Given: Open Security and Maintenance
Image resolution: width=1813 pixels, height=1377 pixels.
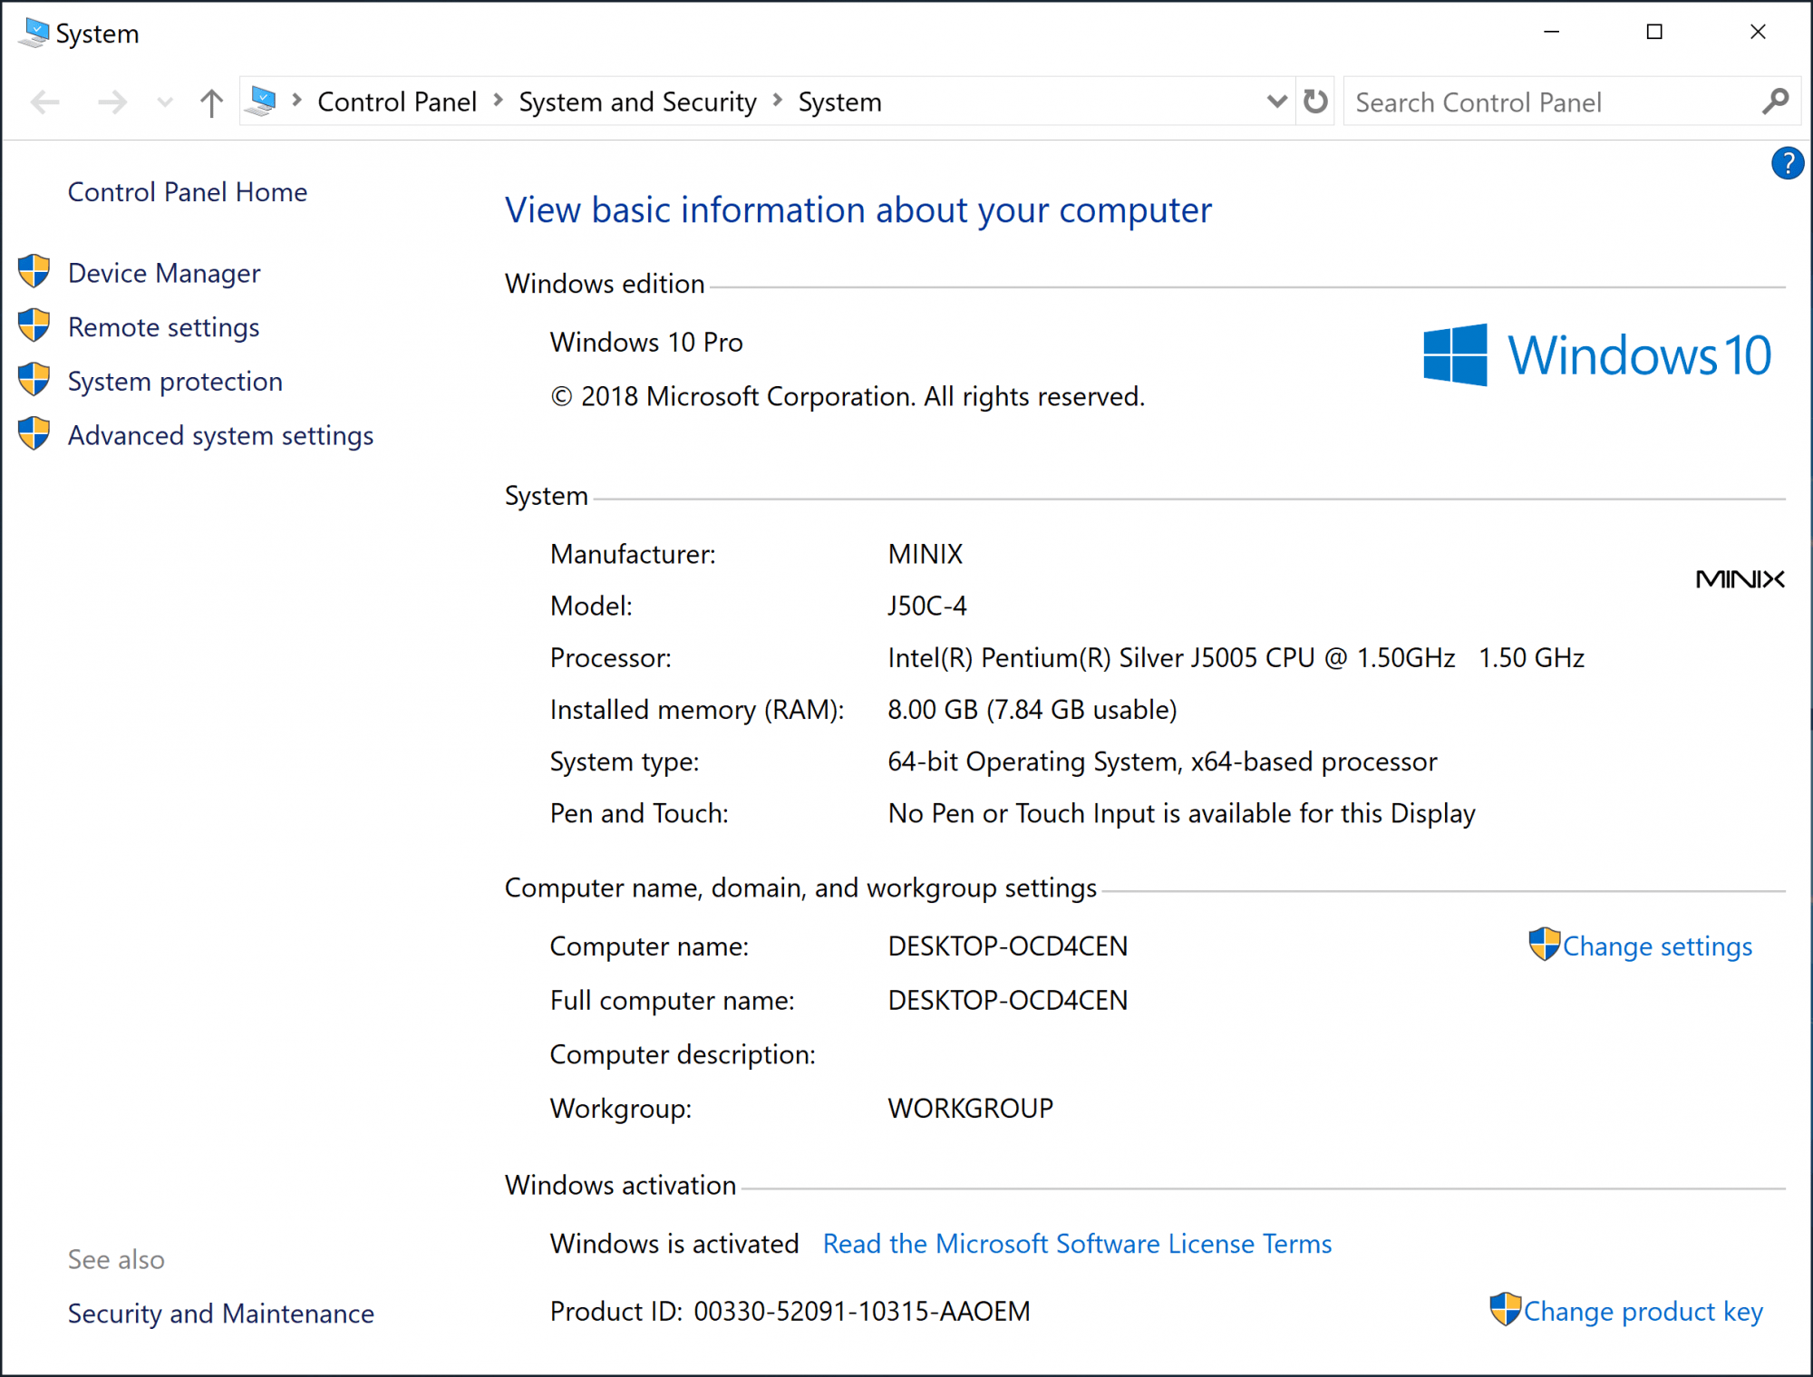Looking at the screenshot, I should [x=221, y=1314].
